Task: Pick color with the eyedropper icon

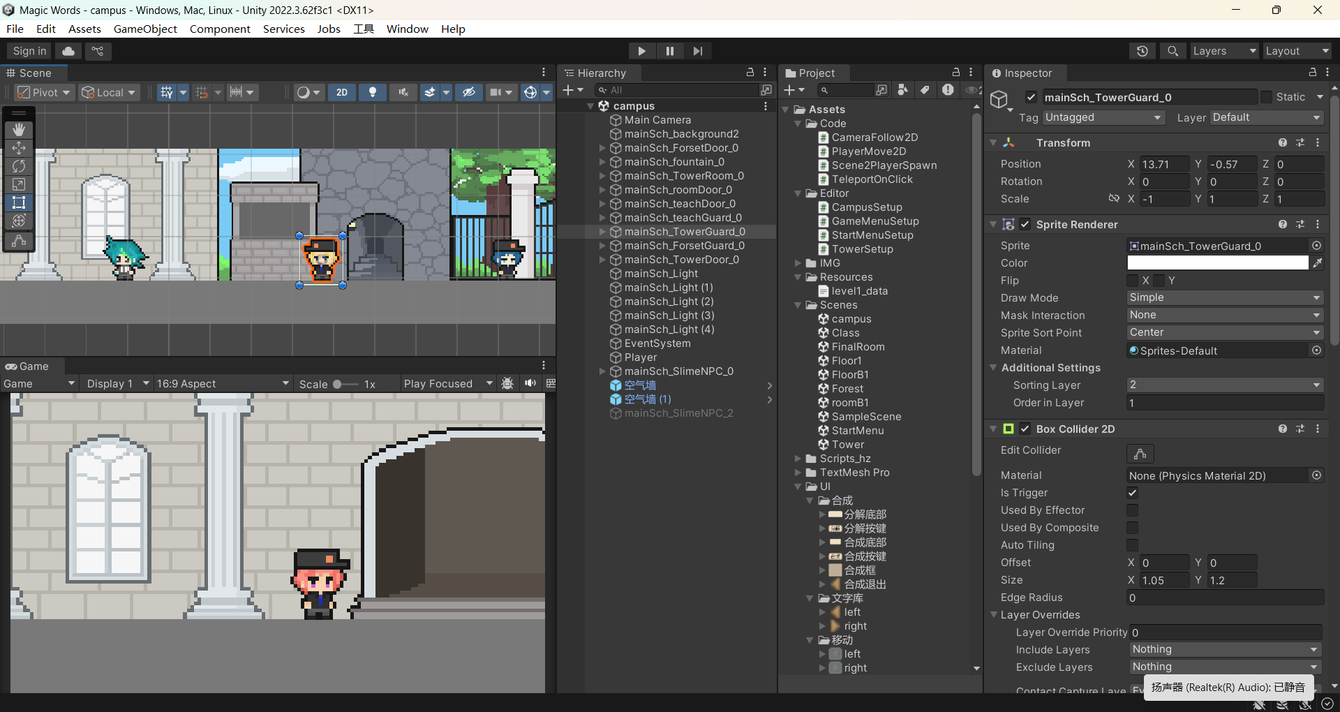Action: [1317, 263]
